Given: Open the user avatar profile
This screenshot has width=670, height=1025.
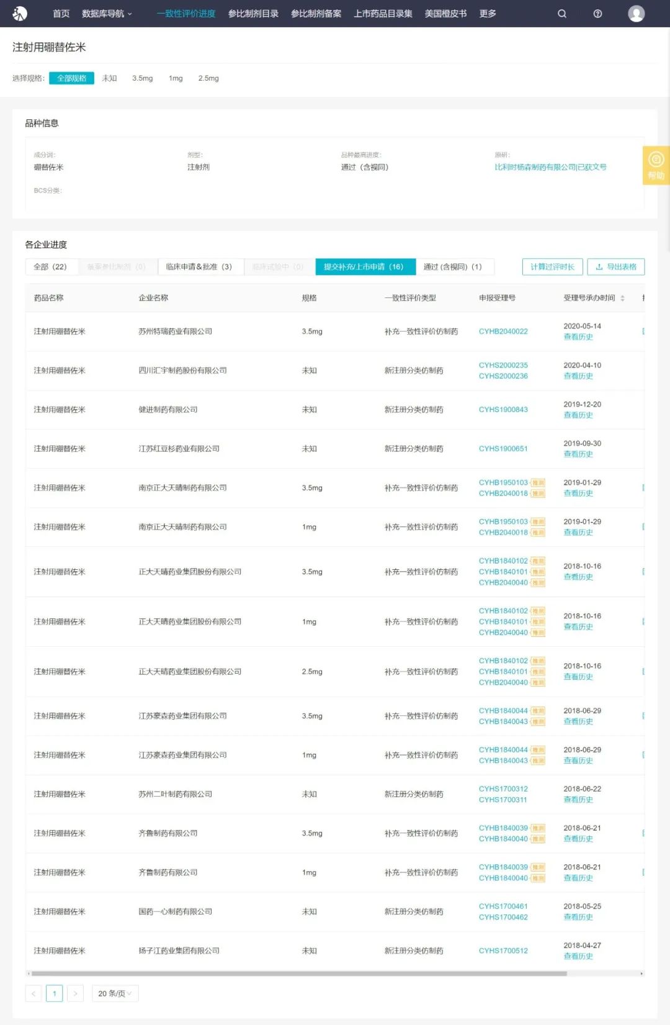Looking at the screenshot, I should click(x=636, y=14).
